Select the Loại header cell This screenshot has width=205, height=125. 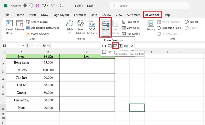tap(87, 57)
